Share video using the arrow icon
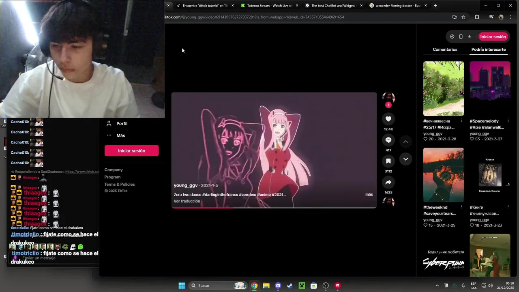The image size is (519, 292). [388, 182]
